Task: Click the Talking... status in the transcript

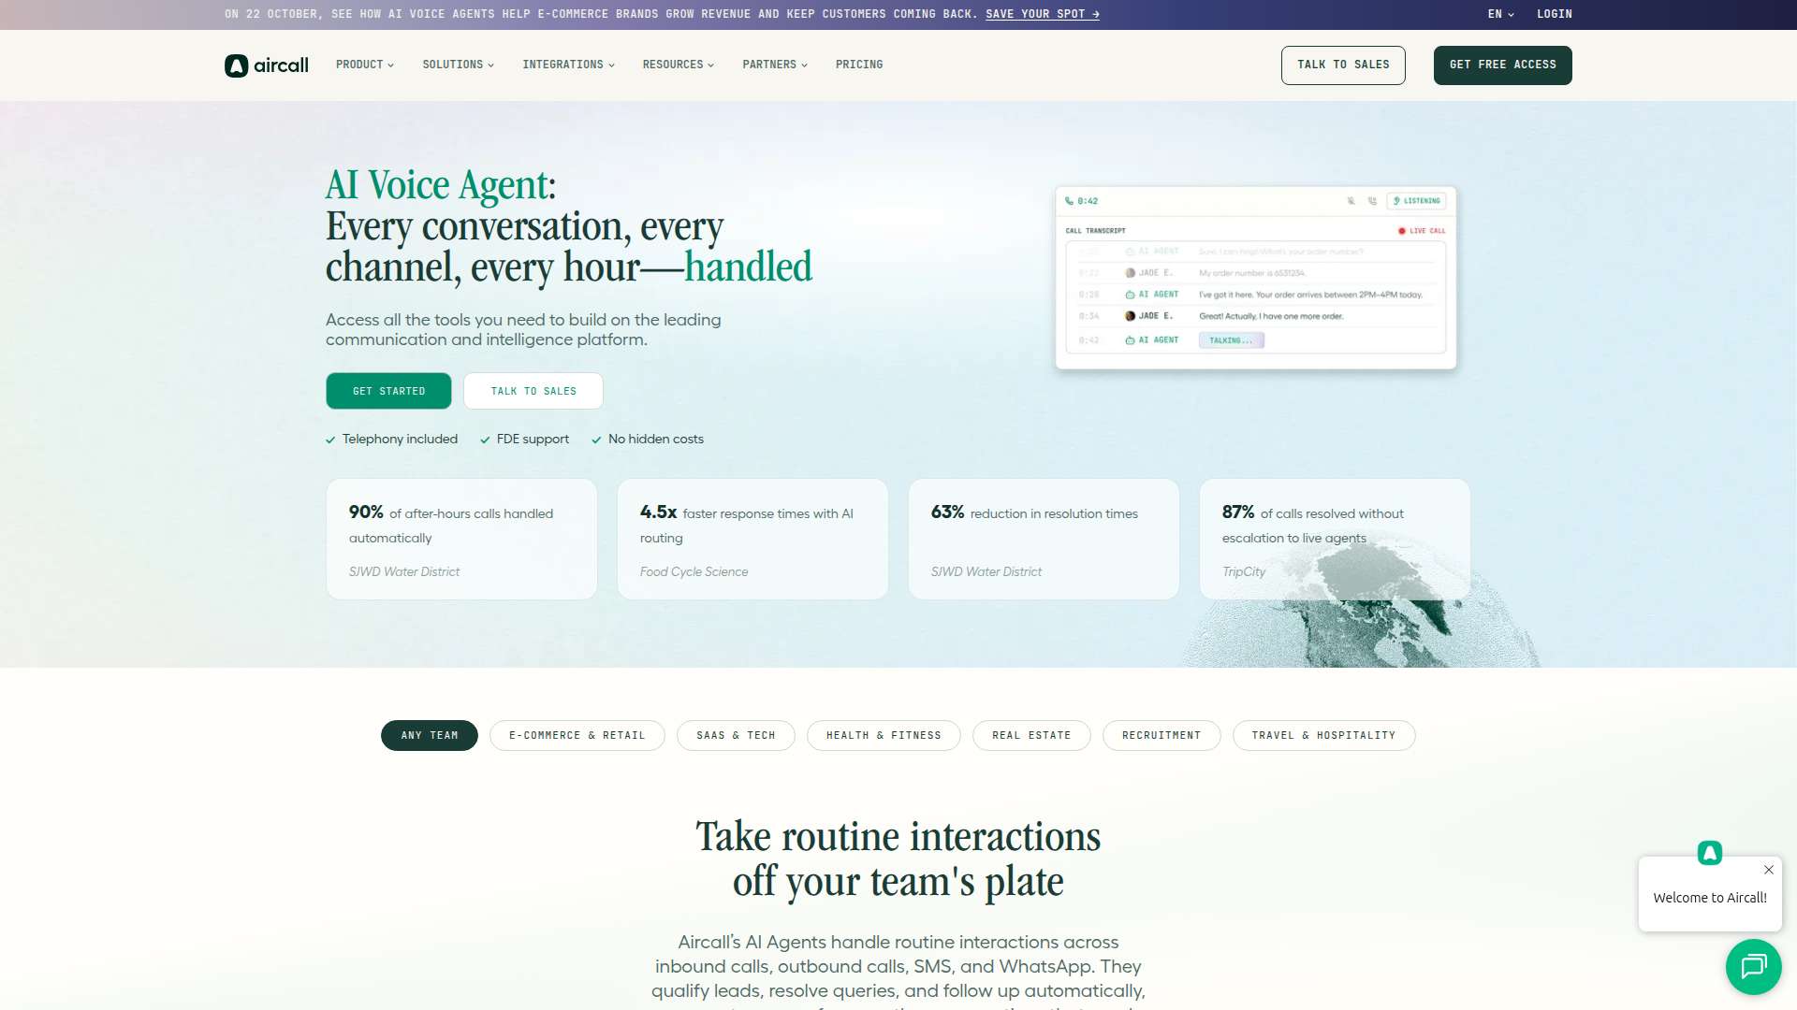Action: click(x=1231, y=340)
